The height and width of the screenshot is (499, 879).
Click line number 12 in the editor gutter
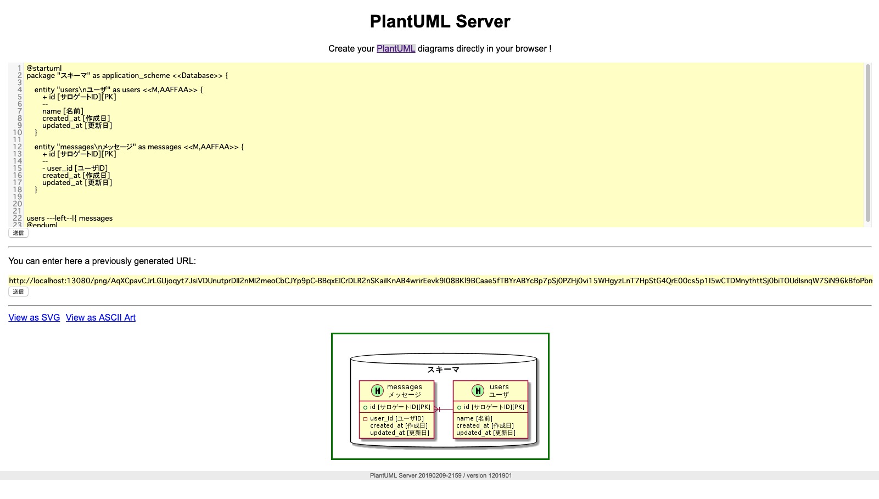pyautogui.click(x=17, y=147)
